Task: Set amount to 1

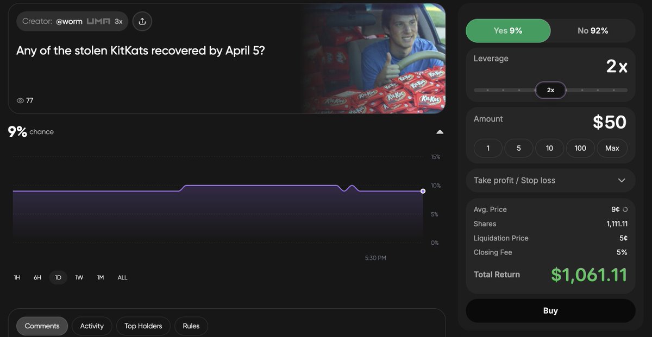Action: (488, 148)
